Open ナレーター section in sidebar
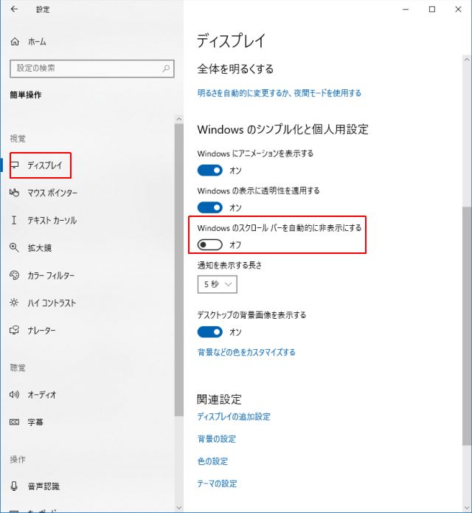The width and height of the screenshot is (472, 513). coord(41,331)
